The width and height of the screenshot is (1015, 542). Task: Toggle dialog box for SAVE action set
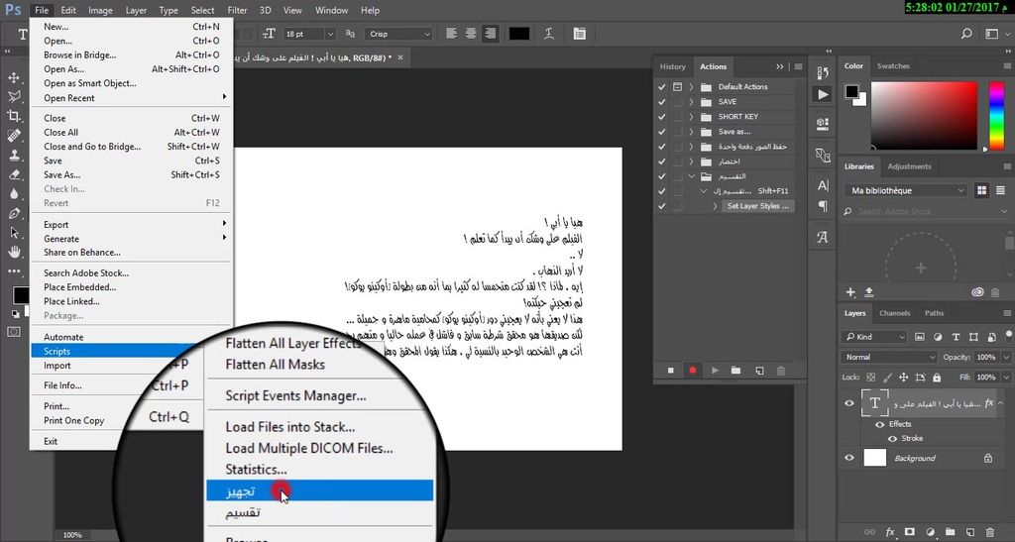[677, 101]
